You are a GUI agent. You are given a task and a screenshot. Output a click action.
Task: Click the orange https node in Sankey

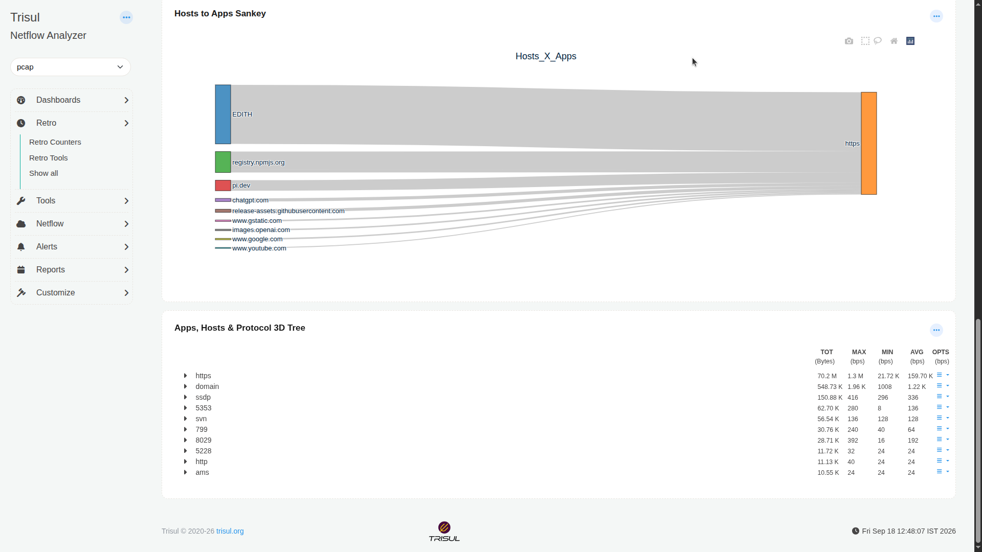(869, 143)
